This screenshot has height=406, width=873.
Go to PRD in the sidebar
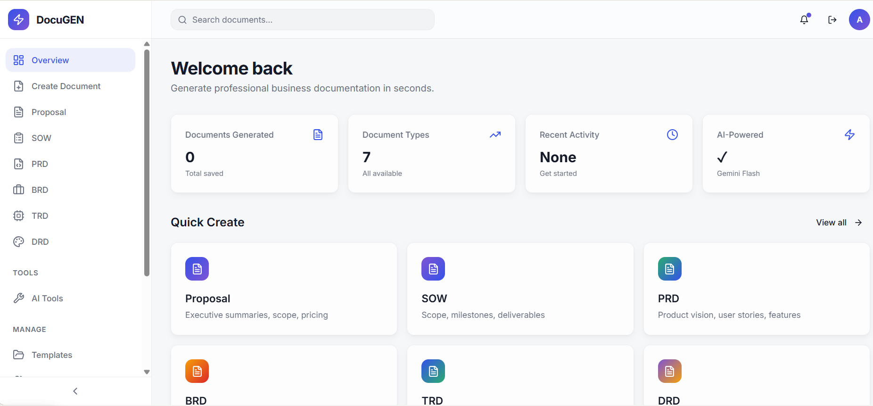[70, 164]
